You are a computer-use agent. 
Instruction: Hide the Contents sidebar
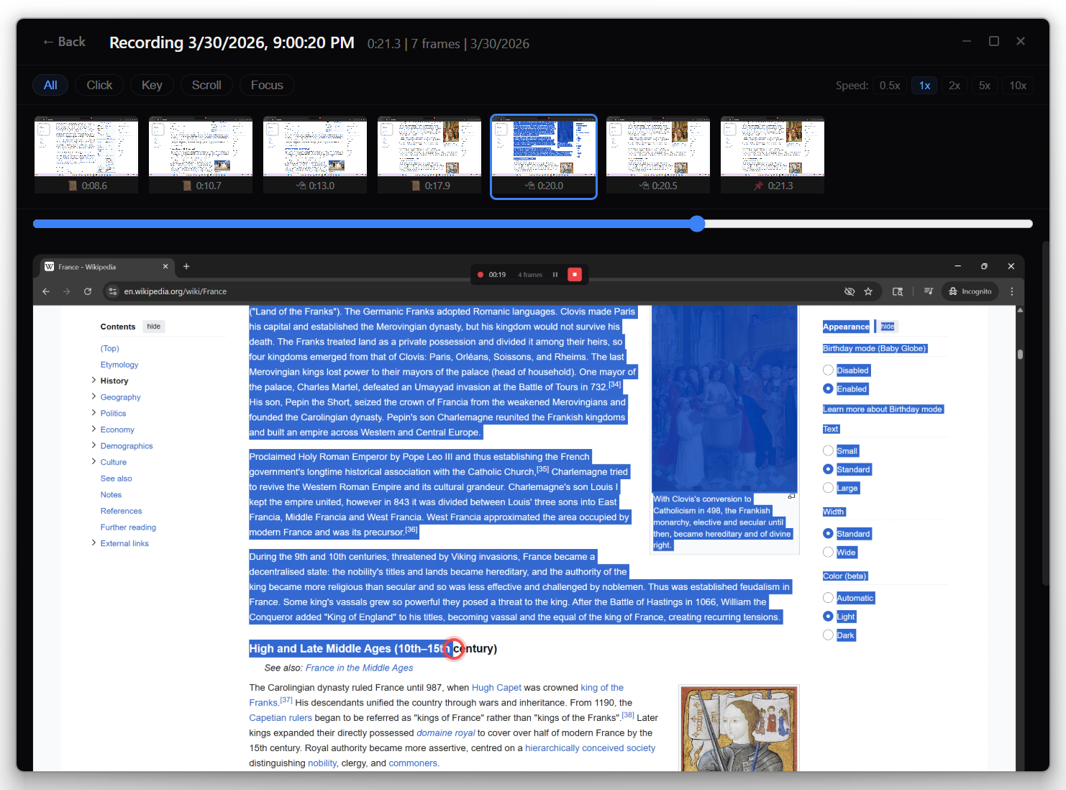coord(153,326)
